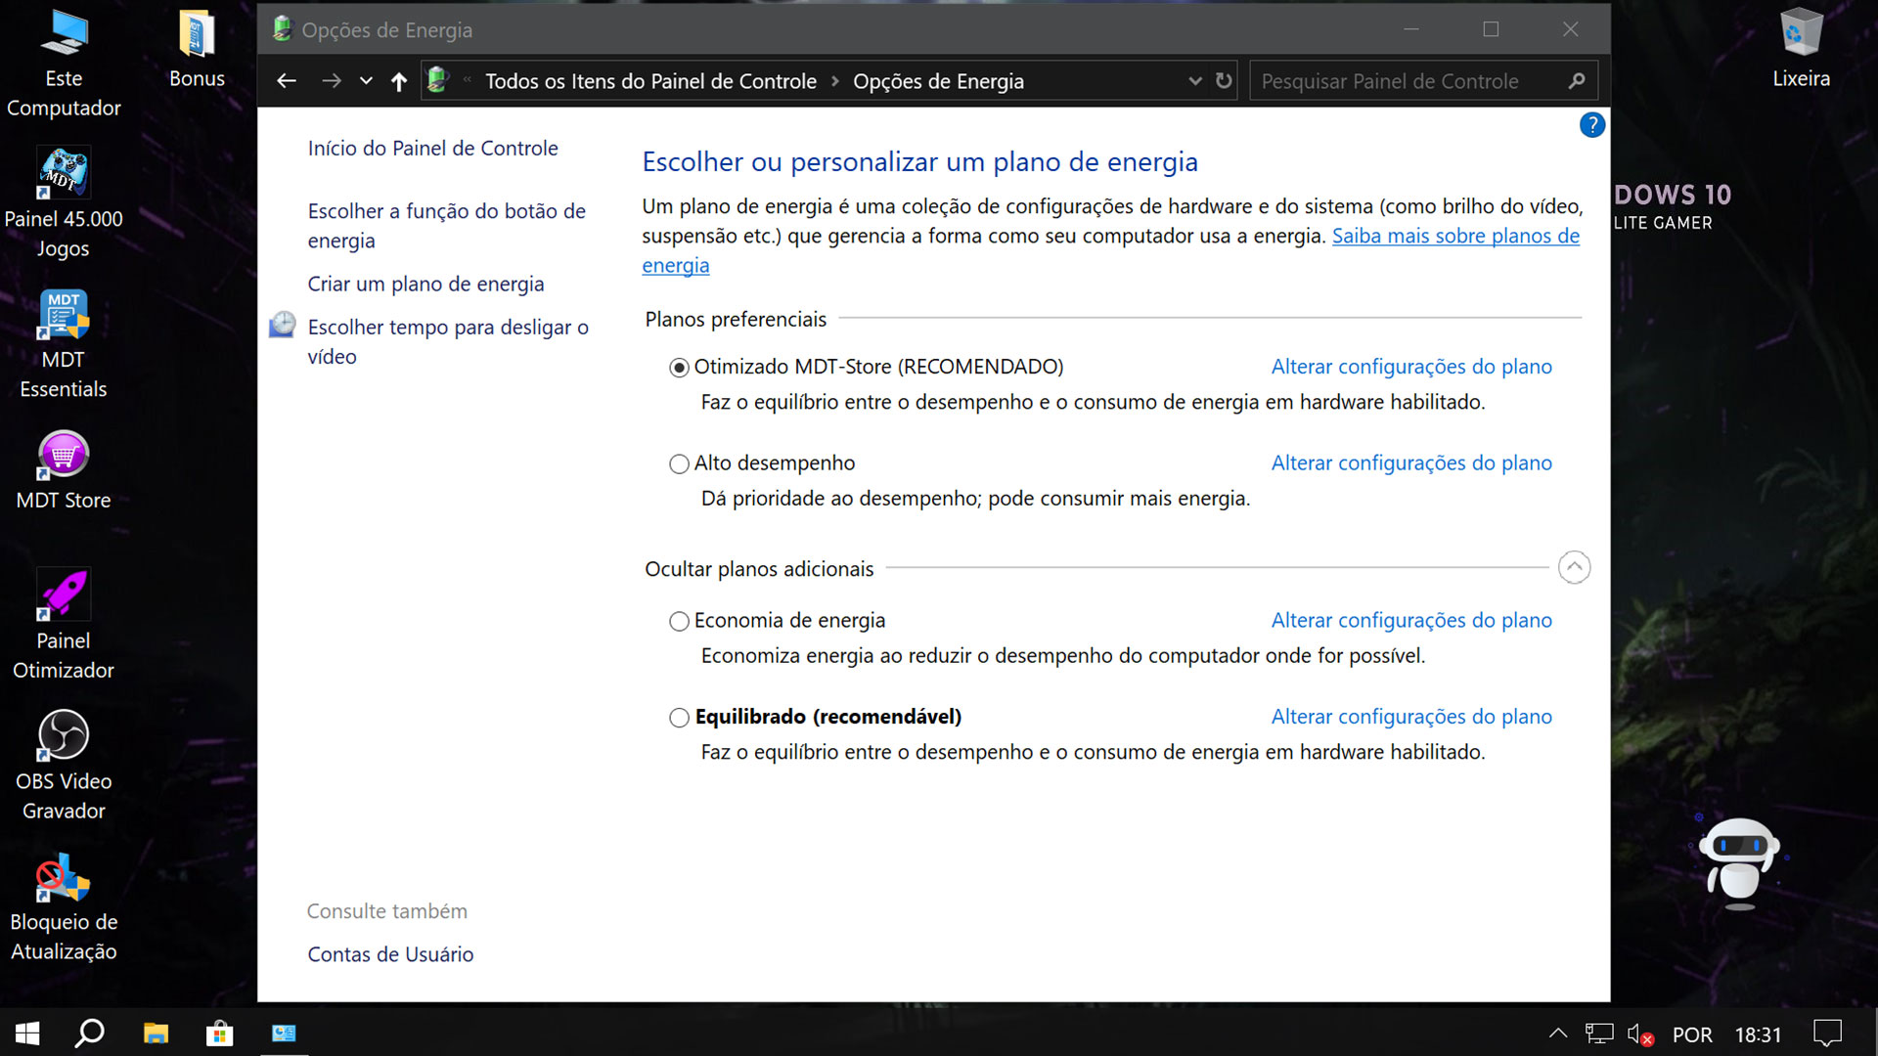Go back with the left arrow
Screen dimensions: 1878x1056
pos(286,81)
